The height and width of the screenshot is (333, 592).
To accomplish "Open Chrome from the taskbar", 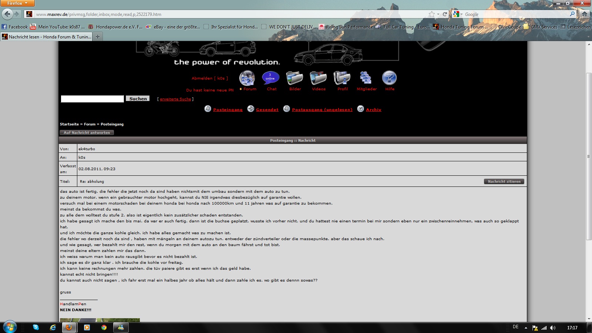I will tap(104, 327).
